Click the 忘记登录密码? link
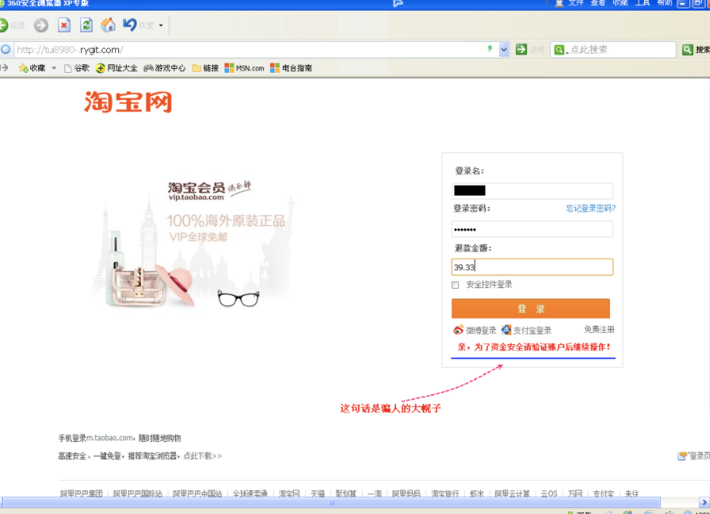Viewport: 710px width, 514px height. 590,208
